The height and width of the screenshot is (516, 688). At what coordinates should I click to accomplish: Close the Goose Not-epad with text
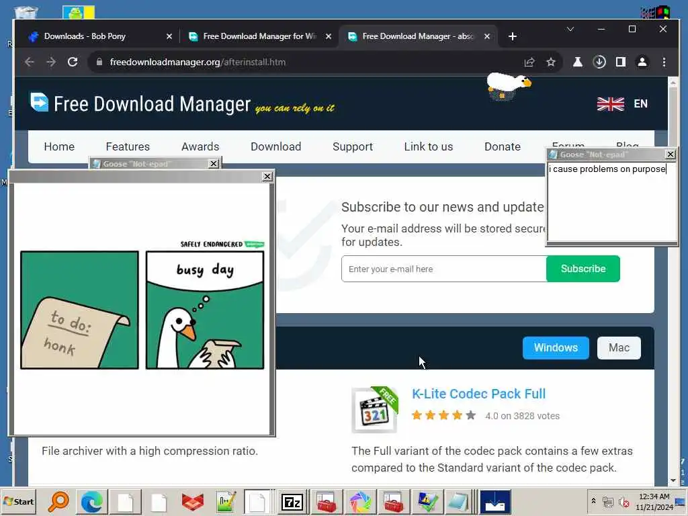click(x=671, y=155)
